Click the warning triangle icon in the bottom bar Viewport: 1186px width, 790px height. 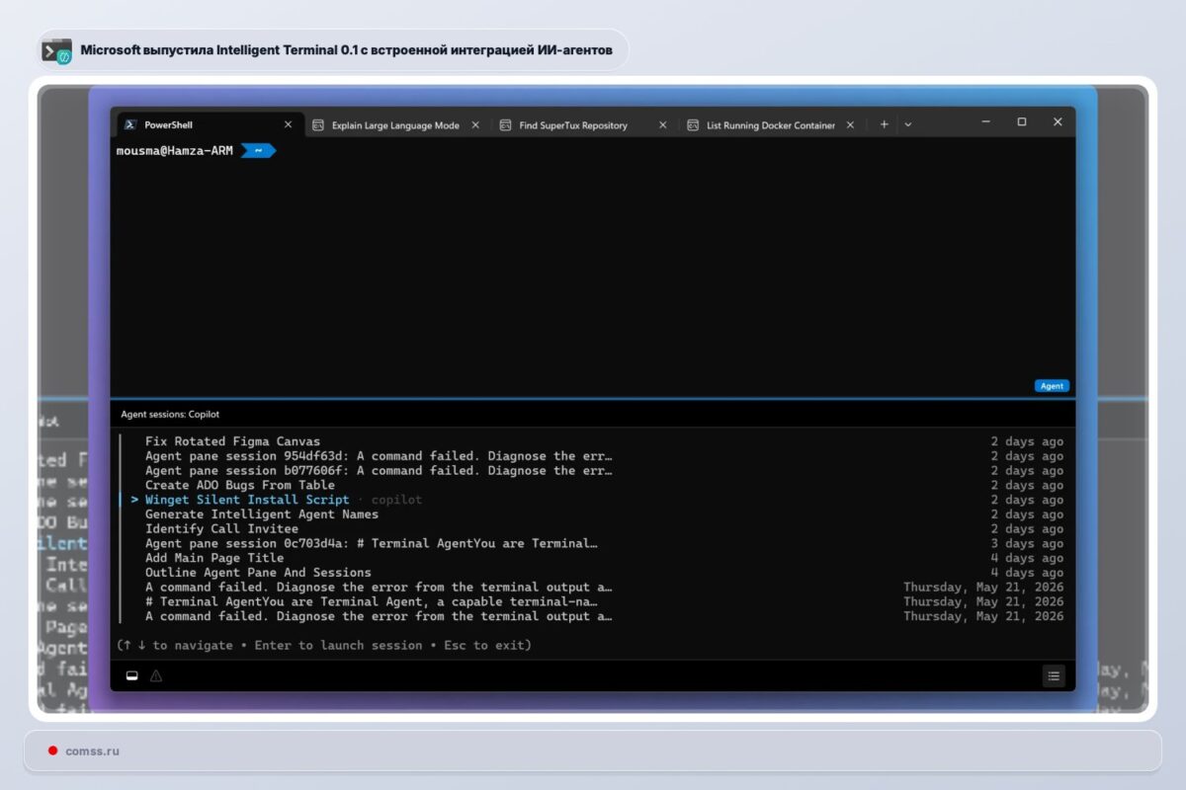(155, 675)
